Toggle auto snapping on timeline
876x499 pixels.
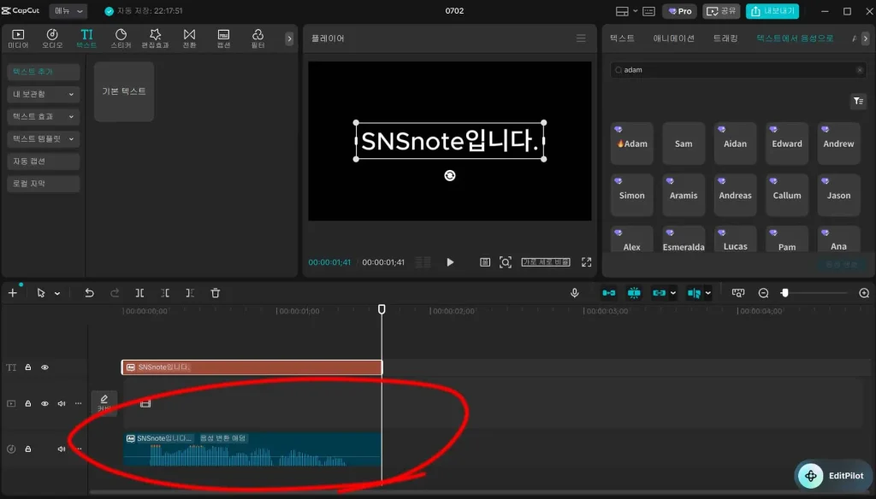(x=634, y=293)
